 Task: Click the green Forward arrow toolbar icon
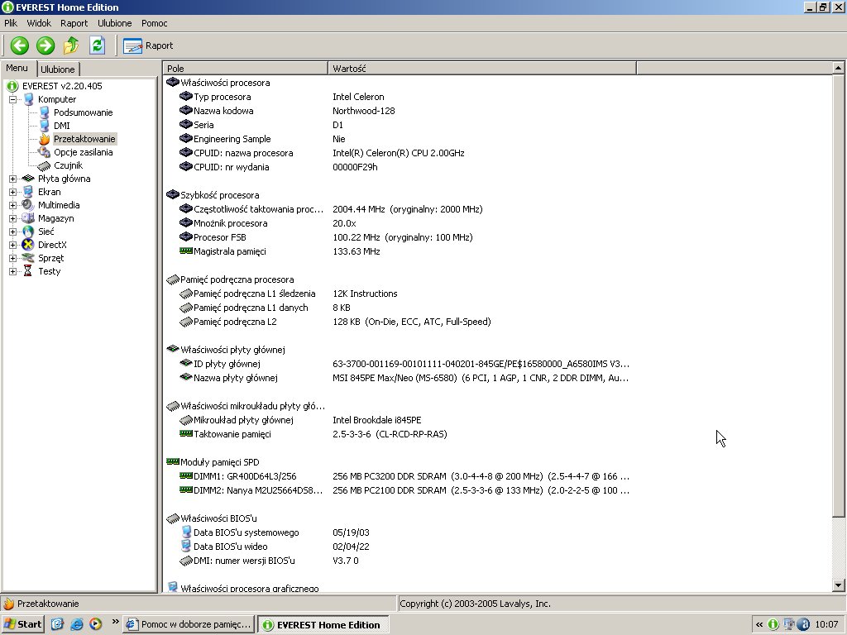coord(45,45)
